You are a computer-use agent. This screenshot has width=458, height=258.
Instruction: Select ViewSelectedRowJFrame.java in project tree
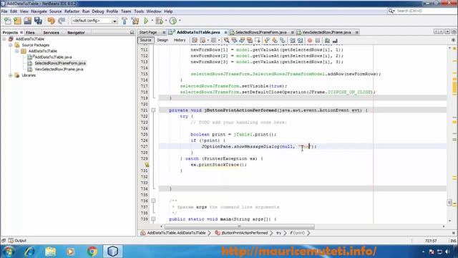tap(59, 70)
